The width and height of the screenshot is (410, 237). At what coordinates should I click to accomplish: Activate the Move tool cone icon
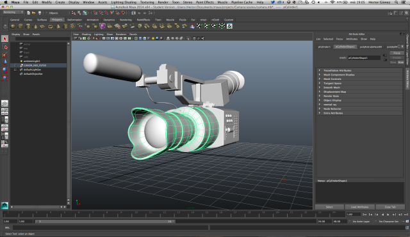pos(4,62)
